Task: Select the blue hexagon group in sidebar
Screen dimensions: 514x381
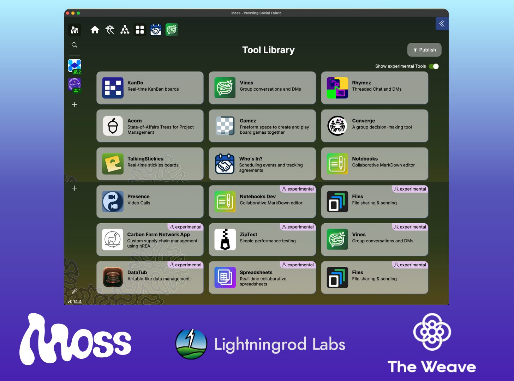Action: [x=74, y=66]
